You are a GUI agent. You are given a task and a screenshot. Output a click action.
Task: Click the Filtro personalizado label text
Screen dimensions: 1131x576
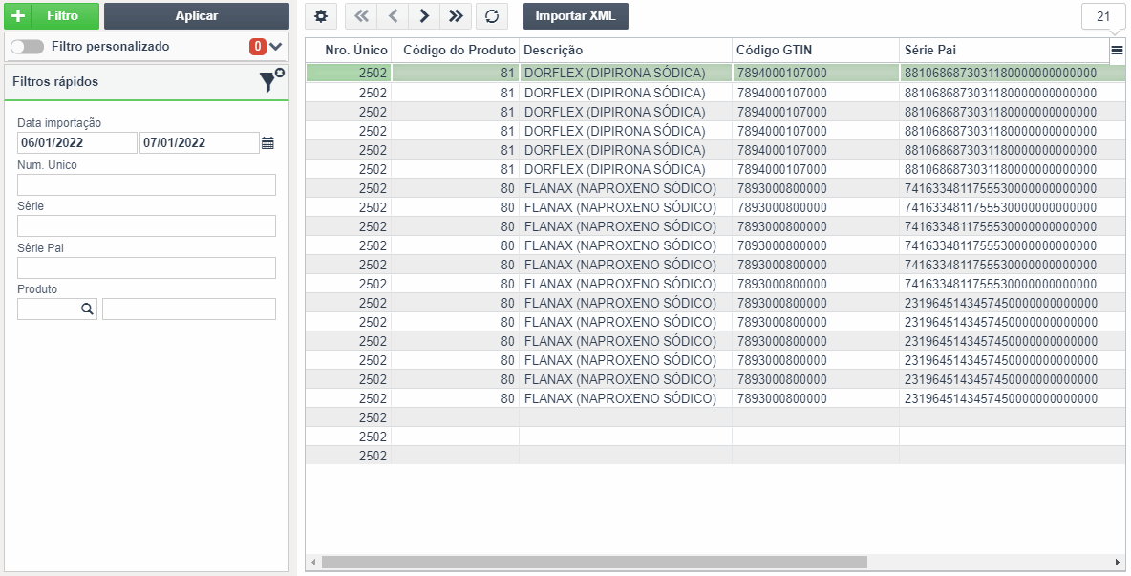click(111, 46)
